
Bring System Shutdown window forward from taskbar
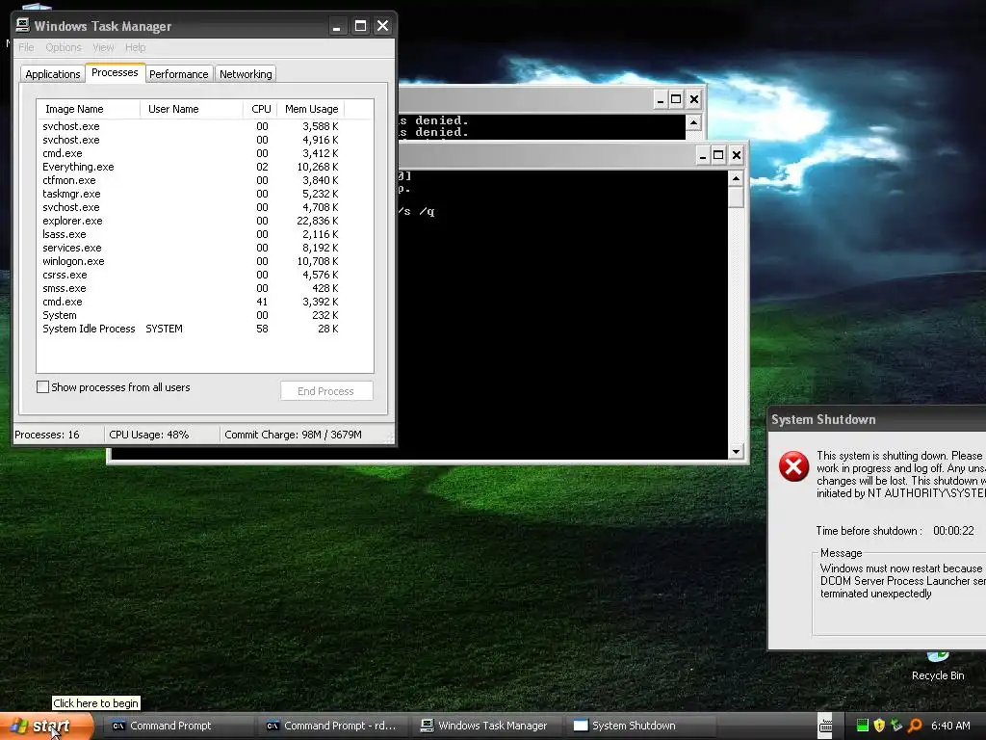[641, 726]
